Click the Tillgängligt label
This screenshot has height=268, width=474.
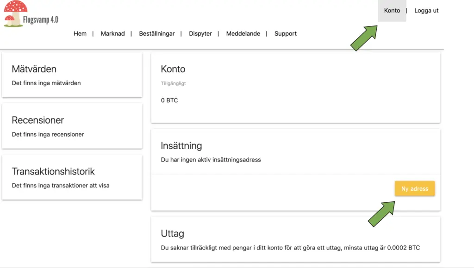[x=173, y=83]
